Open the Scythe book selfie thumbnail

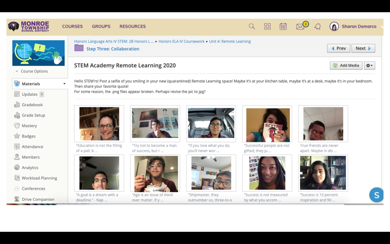(x=267, y=124)
